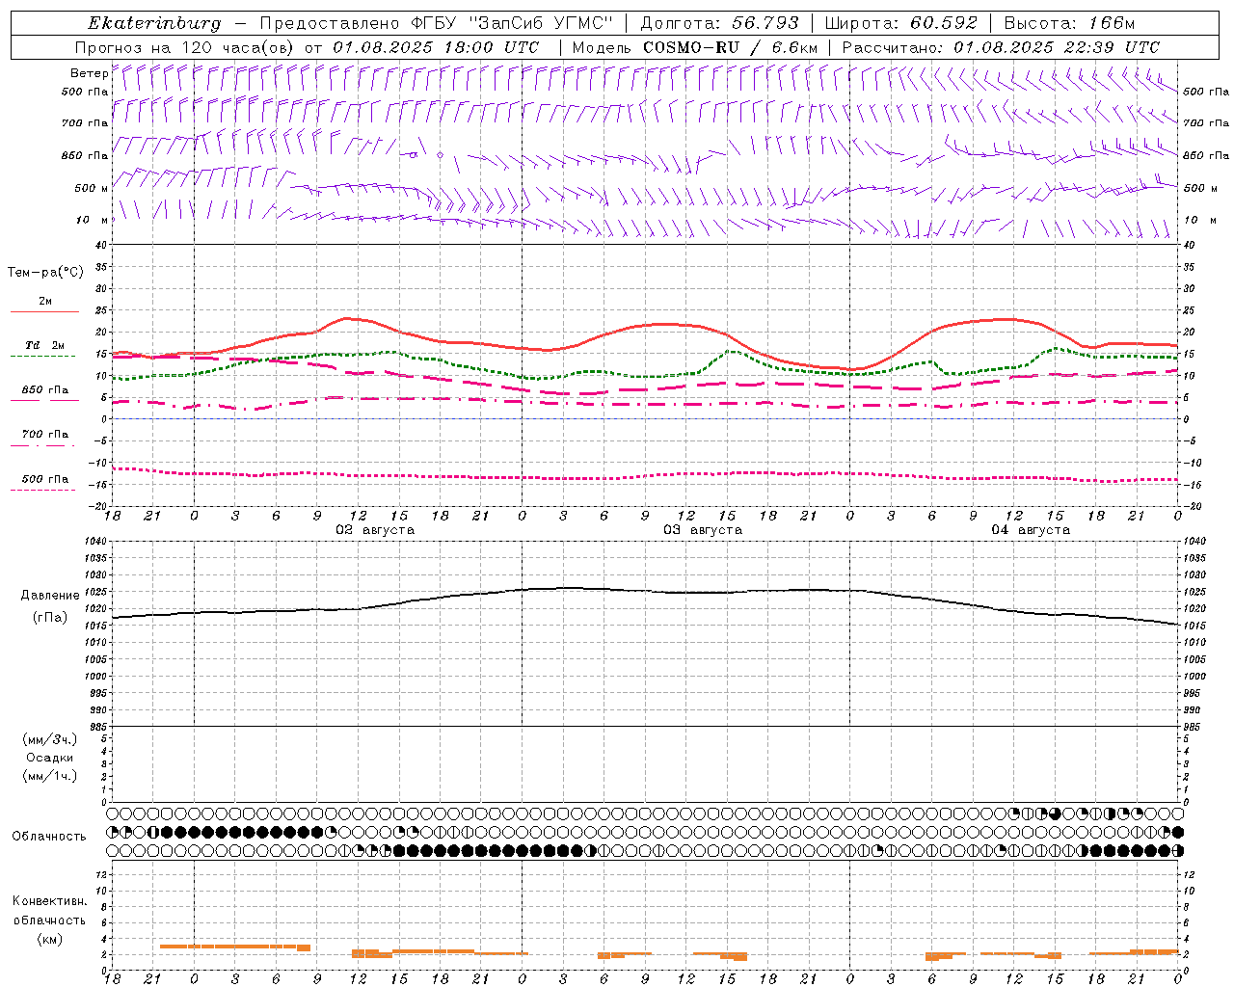The height and width of the screenshot is (987, 1234).
Task: Select the '03 августа' date label
Action: point(702,530)
